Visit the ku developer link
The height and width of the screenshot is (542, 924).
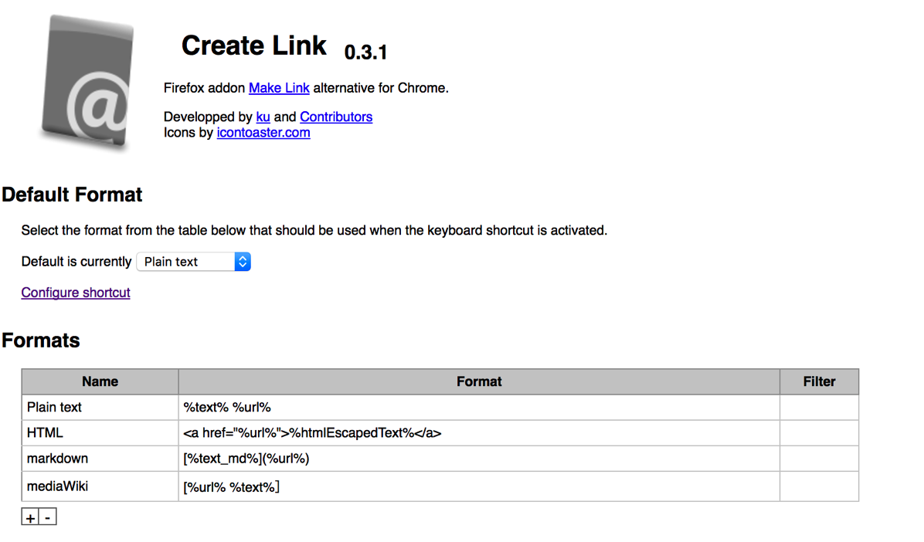click(x=263, y=117)
